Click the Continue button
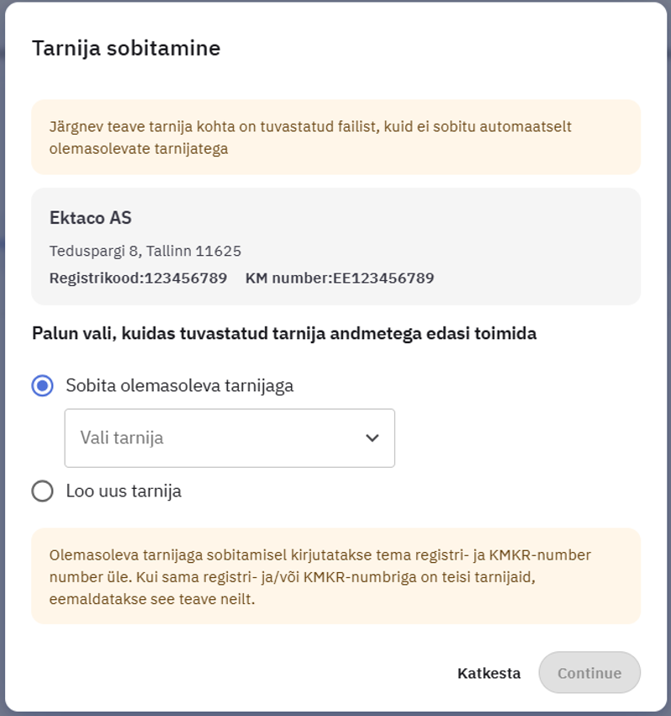The width and height of the screenshot is (671, 716). click(x=589, y=673)
